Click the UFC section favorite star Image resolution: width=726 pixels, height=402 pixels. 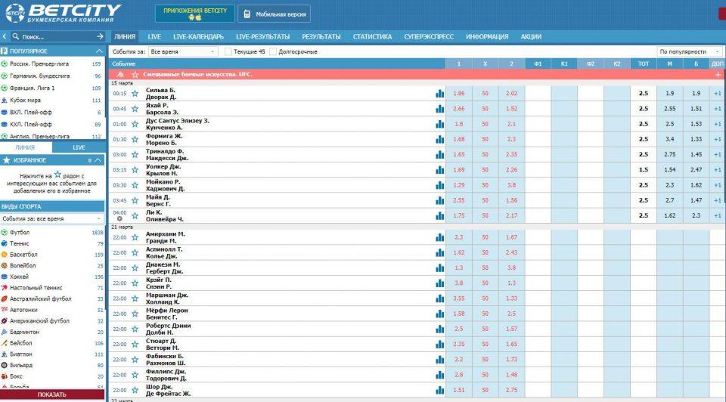pyautogui.click(x=135, y=75)
